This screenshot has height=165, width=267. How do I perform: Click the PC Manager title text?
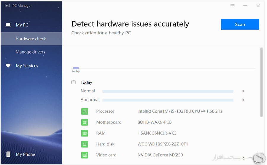pos(22,6)
